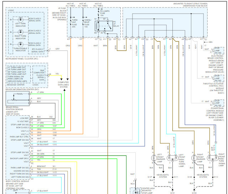This screenshot has height=194, width=228.
Task: Click the COMPUTER DATA LINES SYSTEM text
Action: point(63,84)
